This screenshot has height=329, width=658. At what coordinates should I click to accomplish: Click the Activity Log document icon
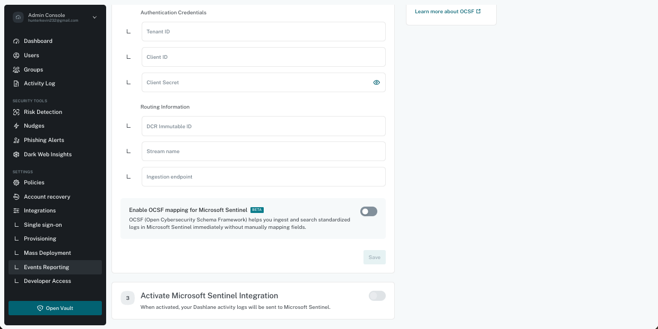(16, 83)
